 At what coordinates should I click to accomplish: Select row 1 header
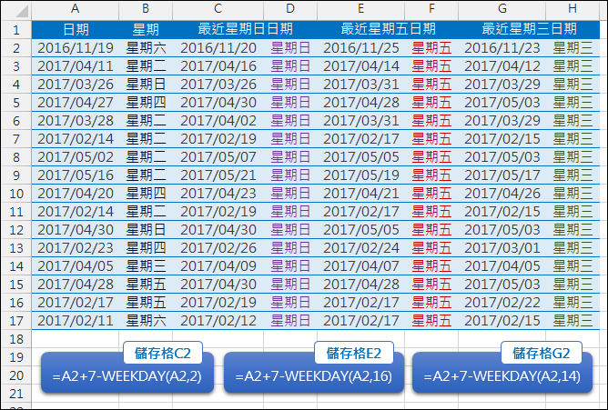(x=16, y=30)
